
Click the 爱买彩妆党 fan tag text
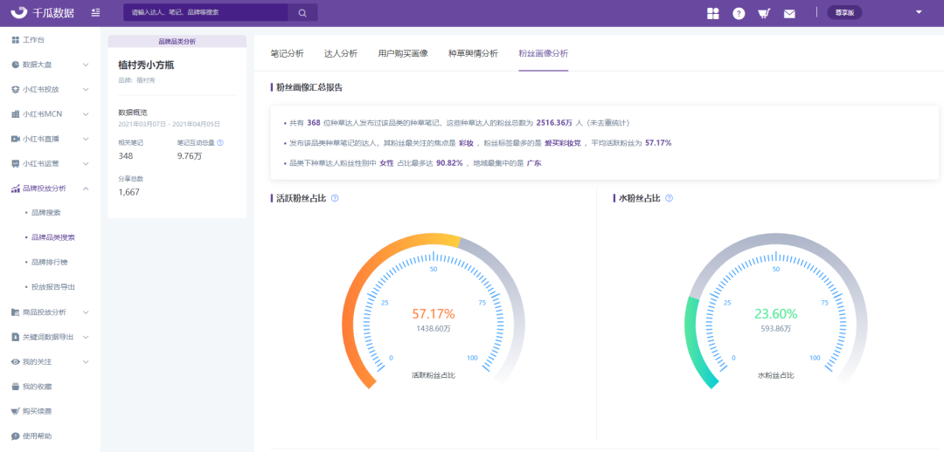(x=565, y=143)
